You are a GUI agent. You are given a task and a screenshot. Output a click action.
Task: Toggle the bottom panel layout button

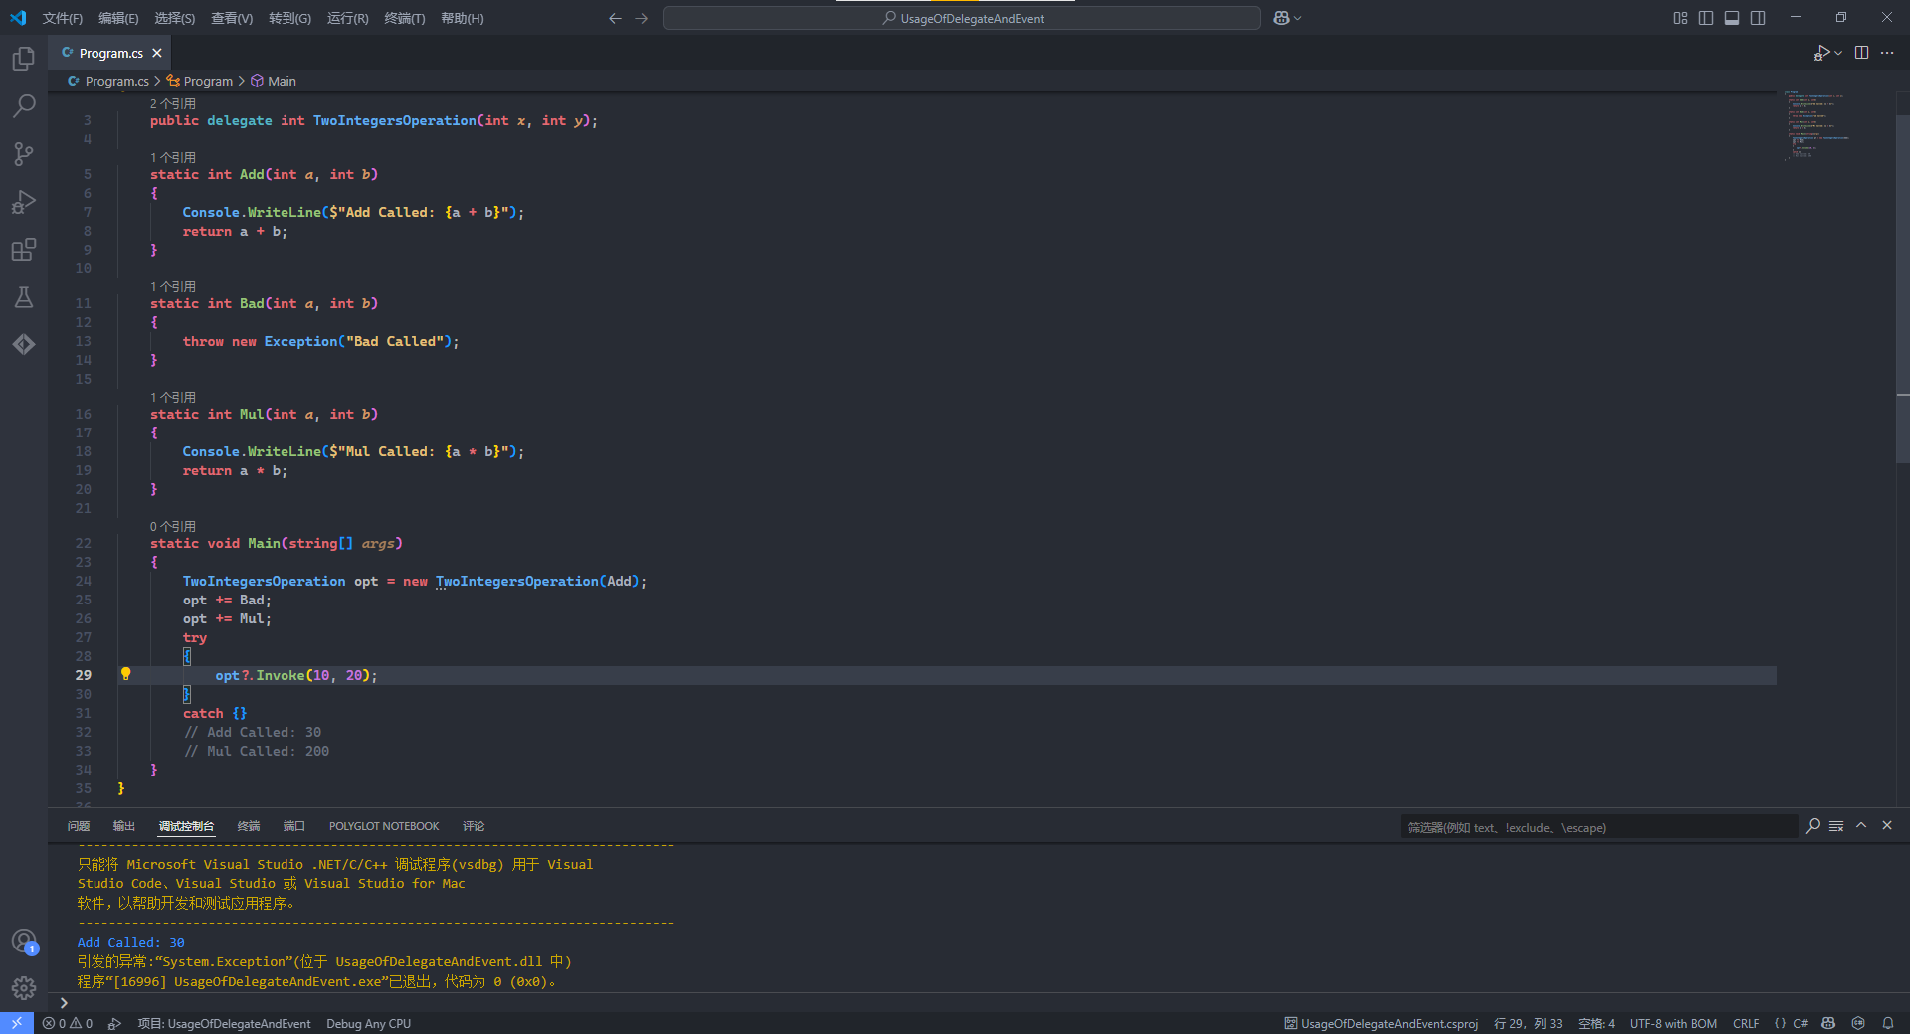(1732, 18)
